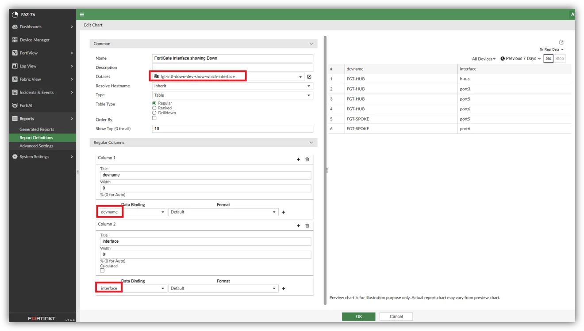Open the Resolve Hostname dropdown

tap(232, 86)
